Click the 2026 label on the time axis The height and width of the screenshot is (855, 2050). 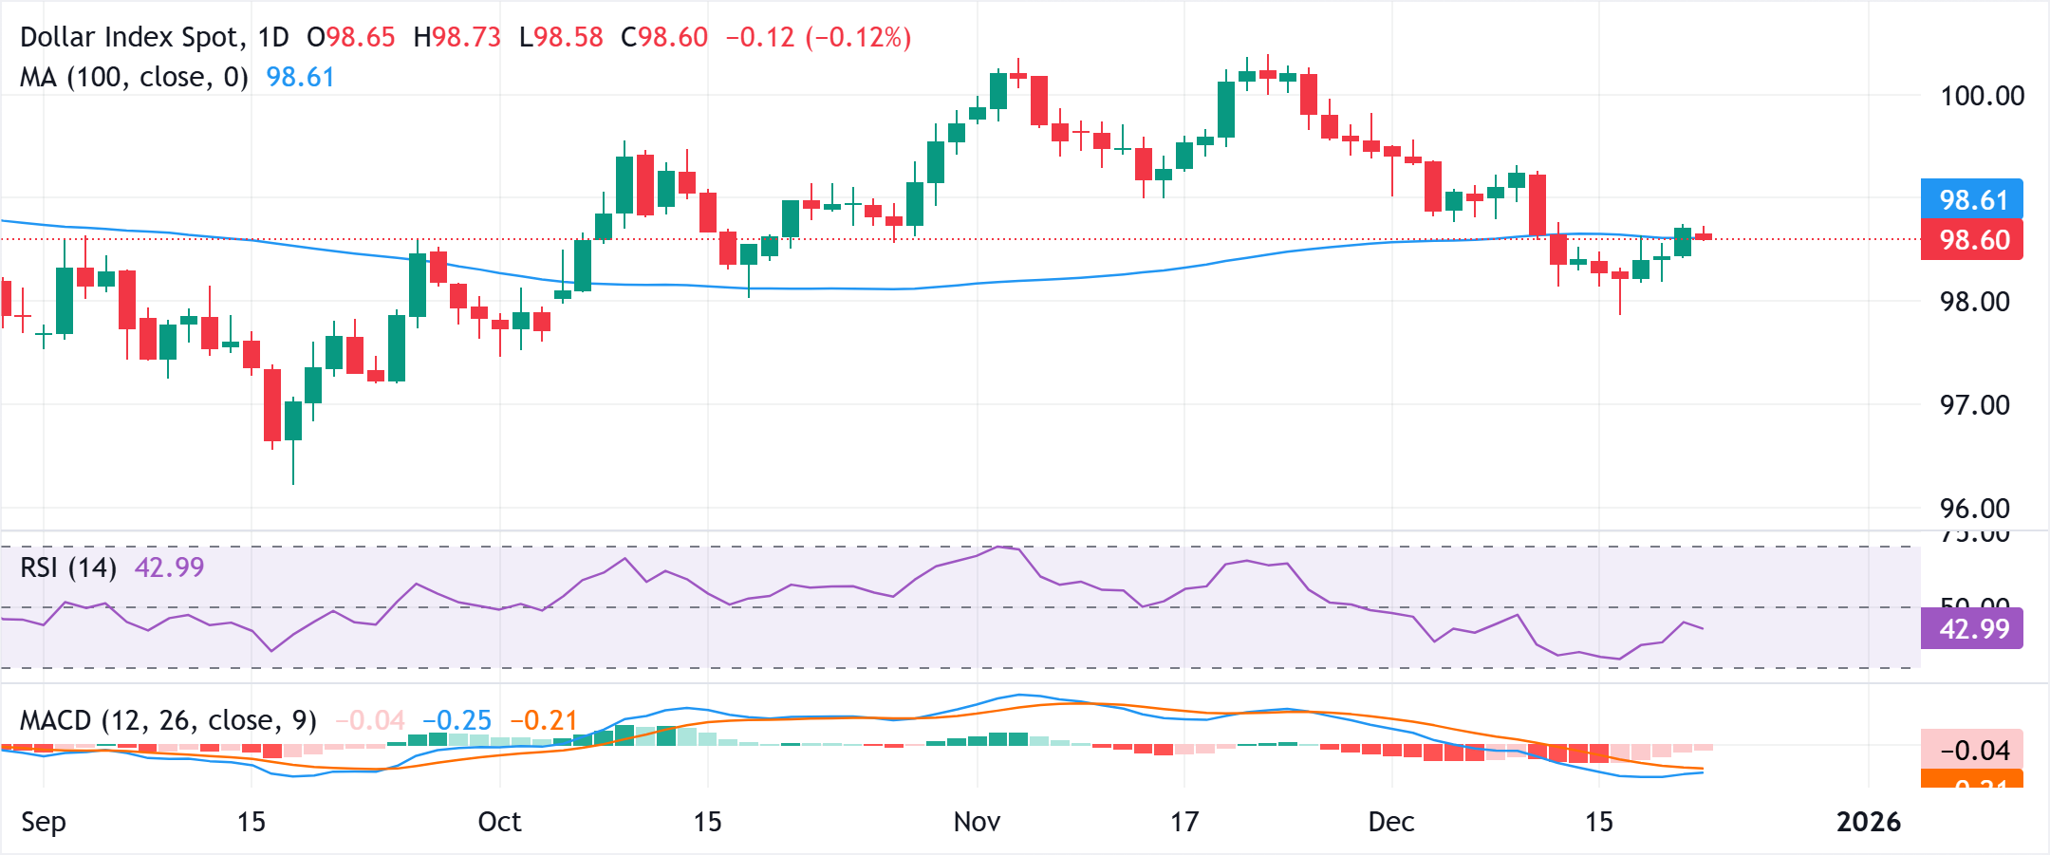[x=1868, y=821]
